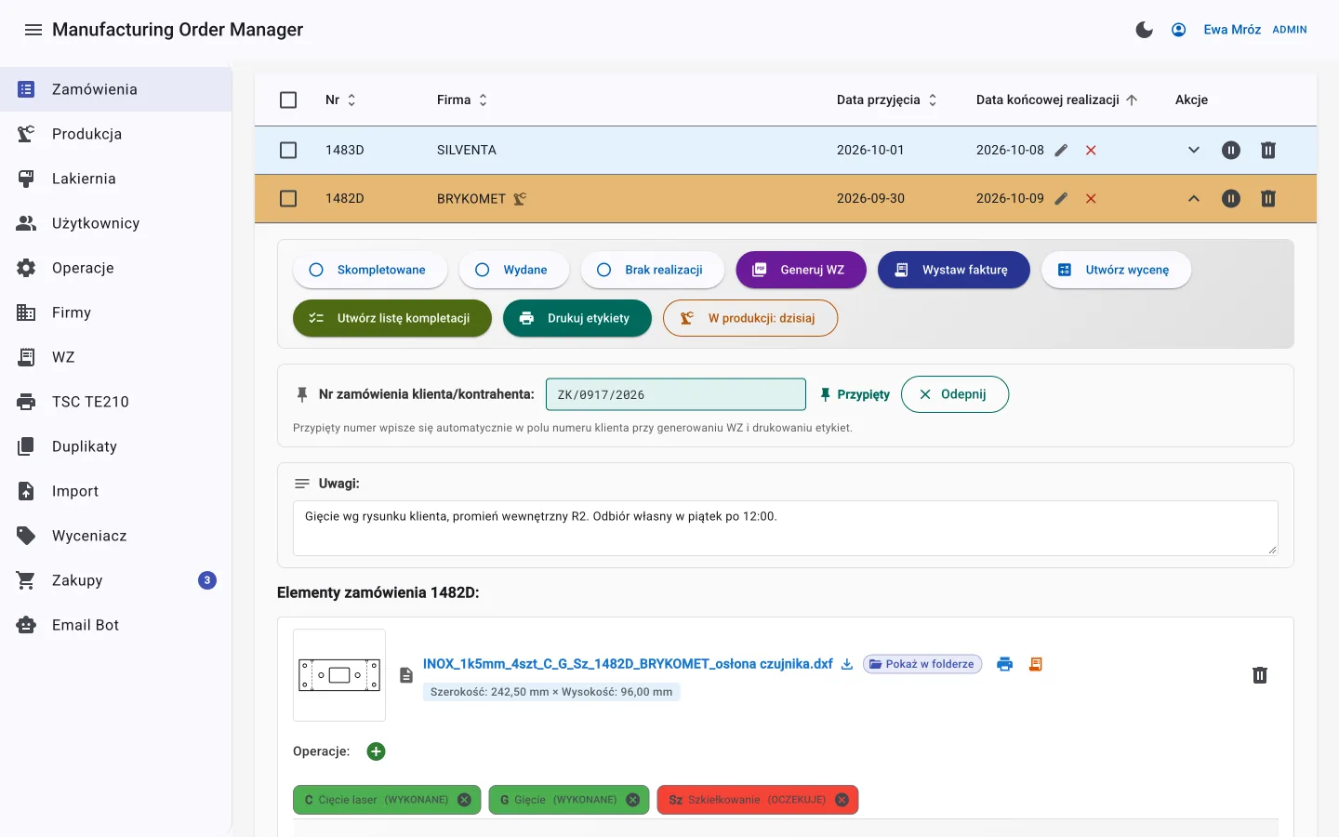Screen dimensions: 1339x837
Task: Delete order 1482D using trash icon
Action: pyautogui.click(x=1268, y=198)
